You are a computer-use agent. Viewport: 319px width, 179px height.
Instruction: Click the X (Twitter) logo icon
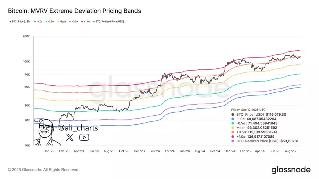(70, 137)
